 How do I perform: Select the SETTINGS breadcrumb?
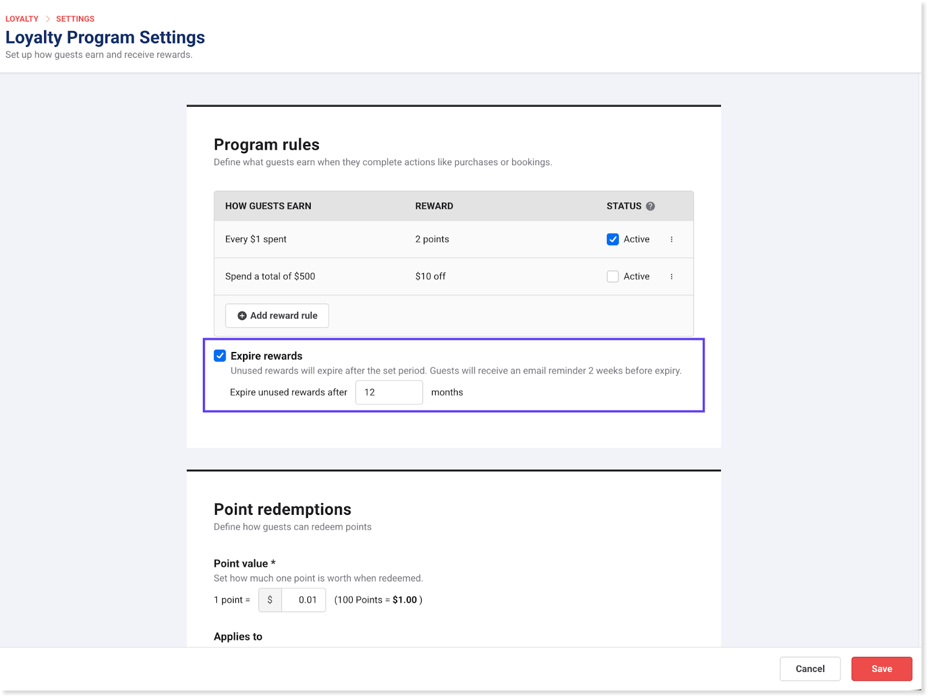[75, 19]
